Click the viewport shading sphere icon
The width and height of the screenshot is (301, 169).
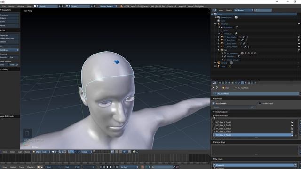coord(53,152)
